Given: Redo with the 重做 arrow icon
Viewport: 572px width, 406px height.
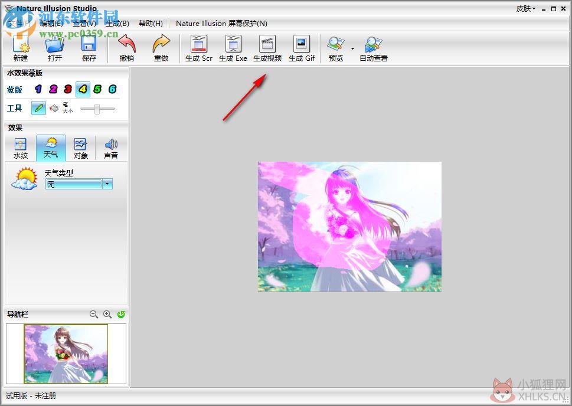Looking at the screenshot, I should [161, 48].
